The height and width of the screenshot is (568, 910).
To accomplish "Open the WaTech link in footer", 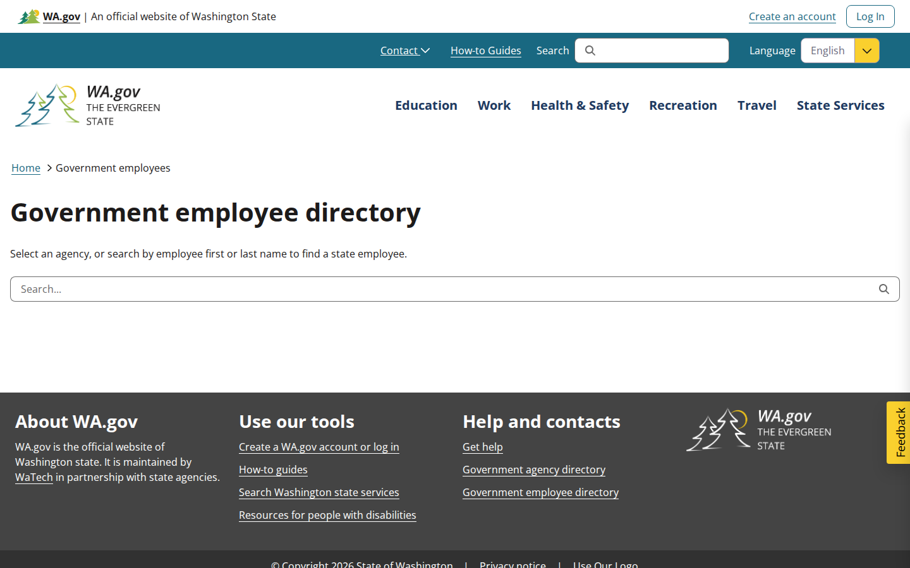I will click(34, 477).
